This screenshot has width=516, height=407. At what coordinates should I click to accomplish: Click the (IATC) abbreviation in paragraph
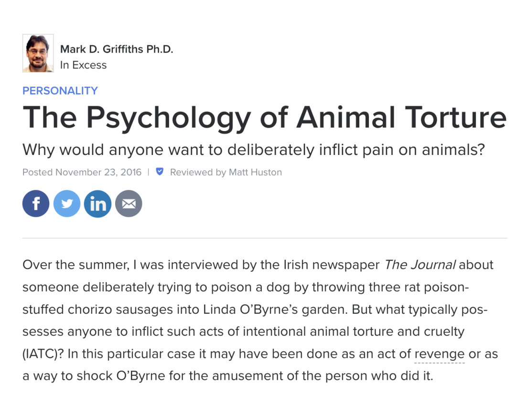pyautogui.click(x=43, y=354)
